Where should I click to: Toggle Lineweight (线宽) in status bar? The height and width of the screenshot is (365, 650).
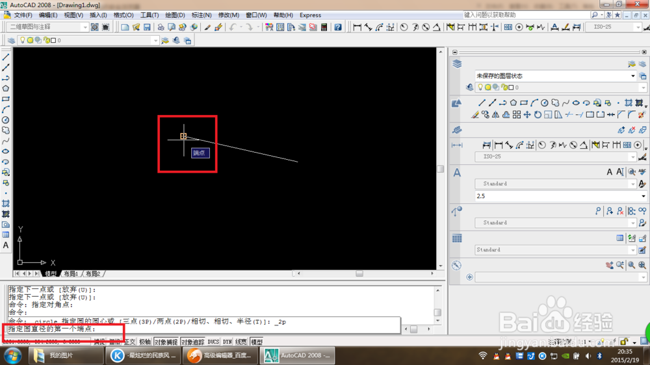click(x=241, y=342)
